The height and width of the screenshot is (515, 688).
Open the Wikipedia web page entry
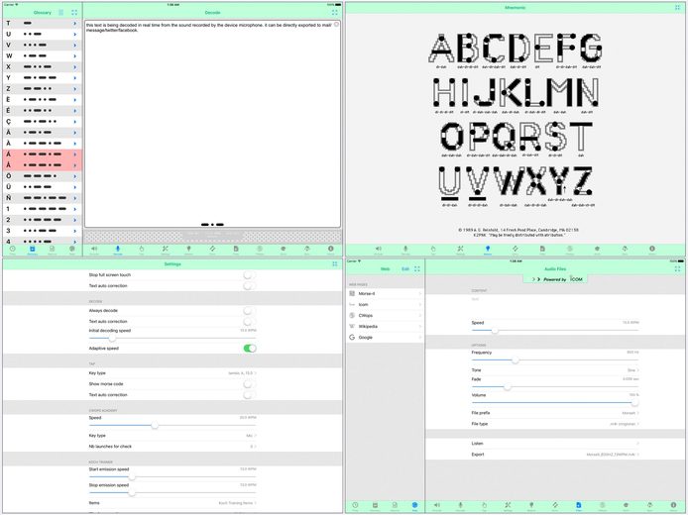tap(385, 326)
